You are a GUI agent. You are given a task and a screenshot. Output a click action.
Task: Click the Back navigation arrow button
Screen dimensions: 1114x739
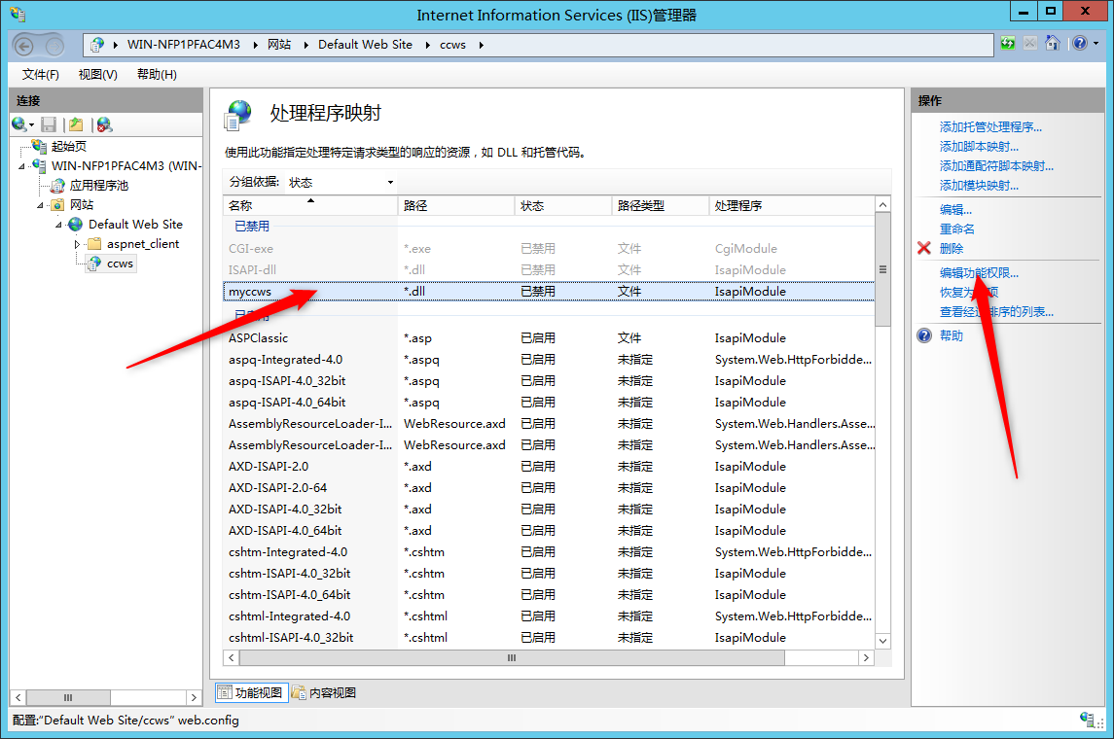[24, 46]
